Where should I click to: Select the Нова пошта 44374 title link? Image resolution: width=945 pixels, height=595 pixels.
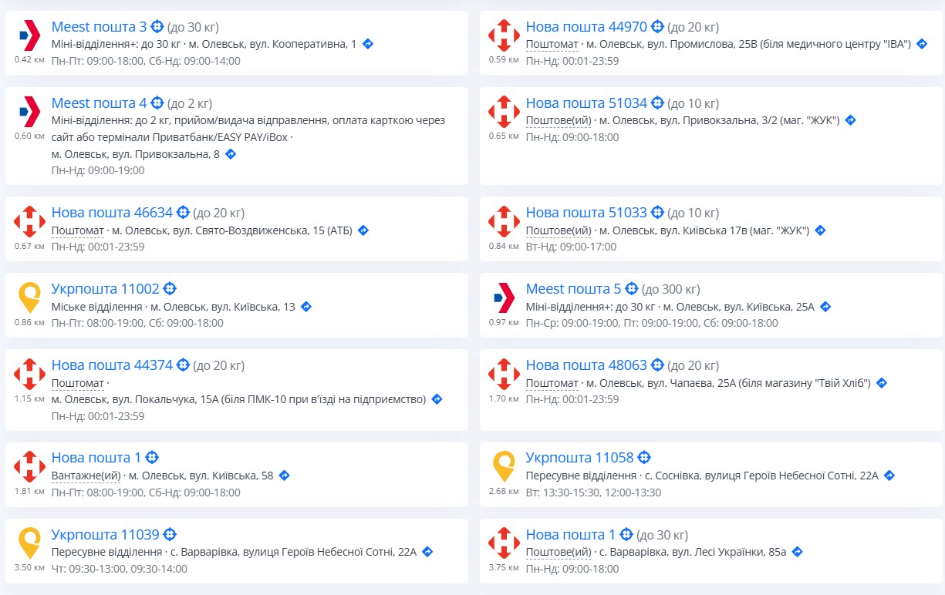point(112,365)
